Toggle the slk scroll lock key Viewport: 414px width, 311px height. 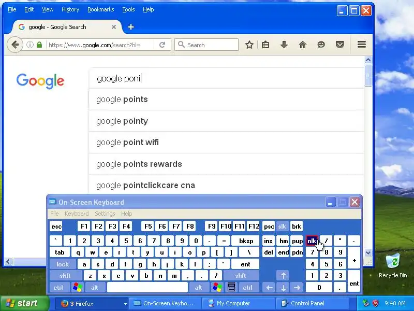point(282,227)
